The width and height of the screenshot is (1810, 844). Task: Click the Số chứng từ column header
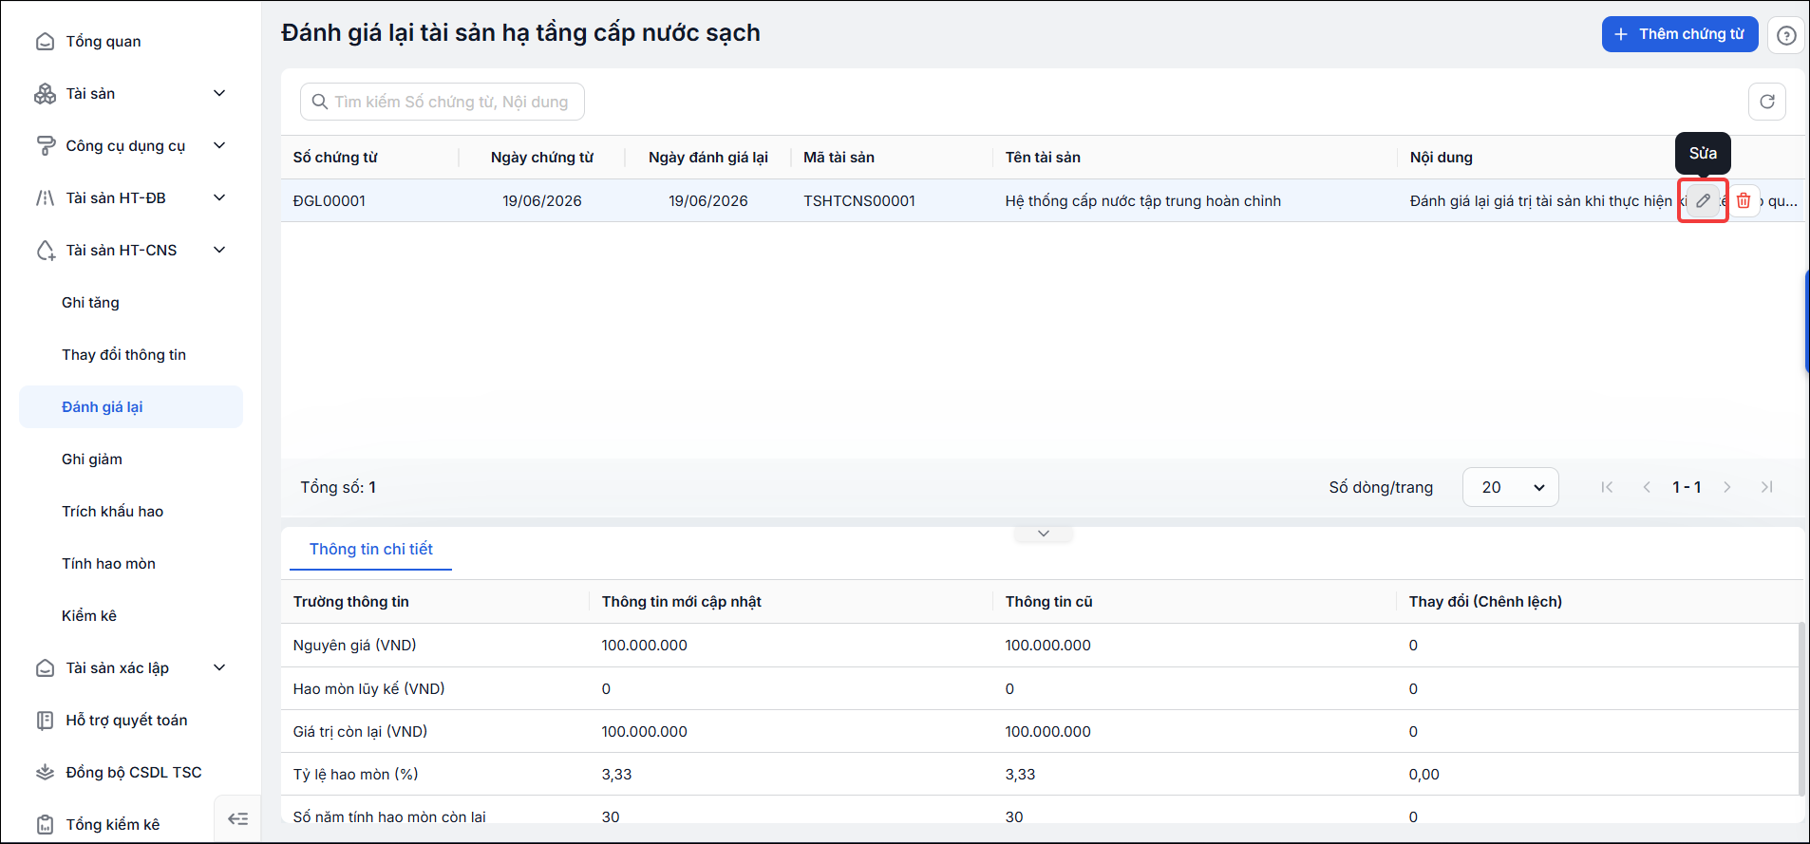(335, 158)
